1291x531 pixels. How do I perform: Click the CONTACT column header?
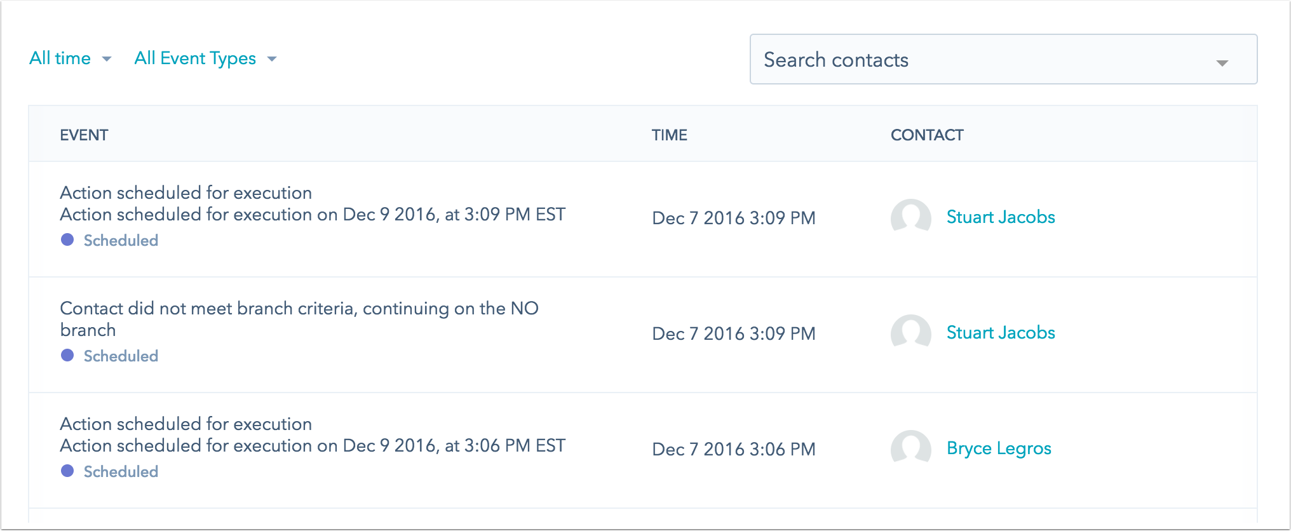[x=927, y=135]
